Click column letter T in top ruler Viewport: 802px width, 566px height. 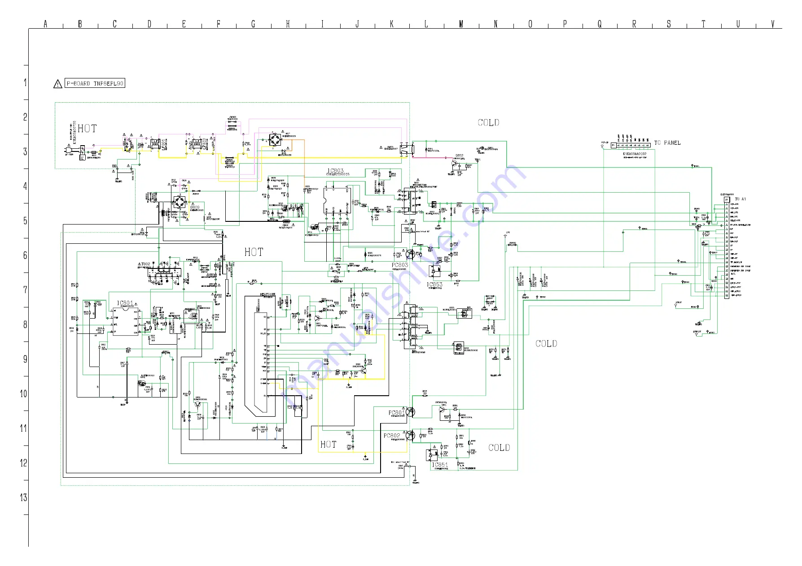[x=703, y=24]
